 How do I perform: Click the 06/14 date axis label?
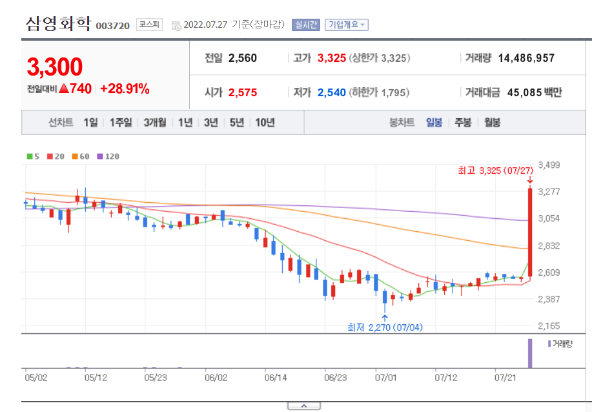[x=276, y=378]
